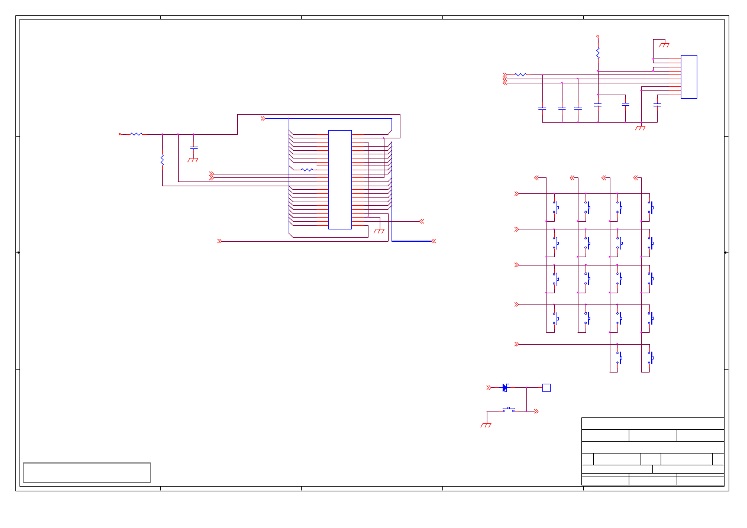
Task: Select the ground symbol right of central IC
Action: 379,230
